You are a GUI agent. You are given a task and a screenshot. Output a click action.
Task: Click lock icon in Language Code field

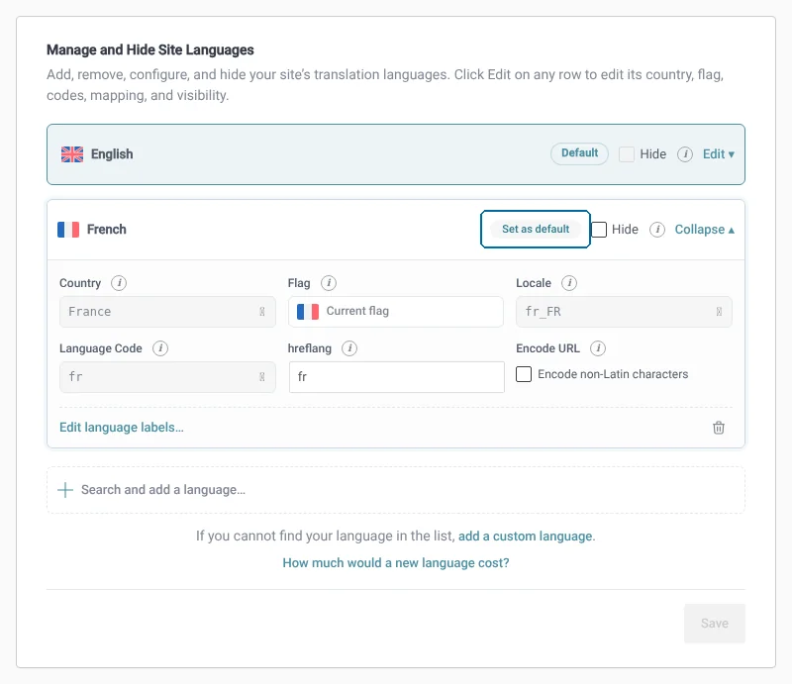262,377
